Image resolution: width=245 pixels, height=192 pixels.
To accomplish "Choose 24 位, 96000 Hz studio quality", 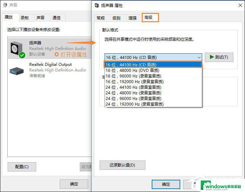I will 153,99.
